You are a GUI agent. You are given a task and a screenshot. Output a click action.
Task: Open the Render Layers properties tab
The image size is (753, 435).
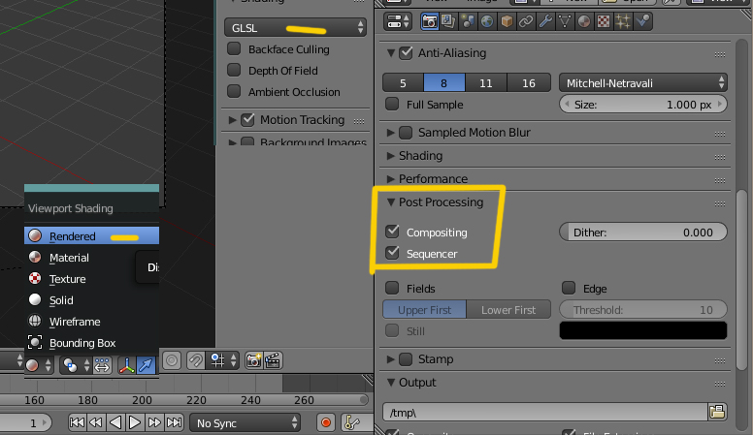click(448, 21)
